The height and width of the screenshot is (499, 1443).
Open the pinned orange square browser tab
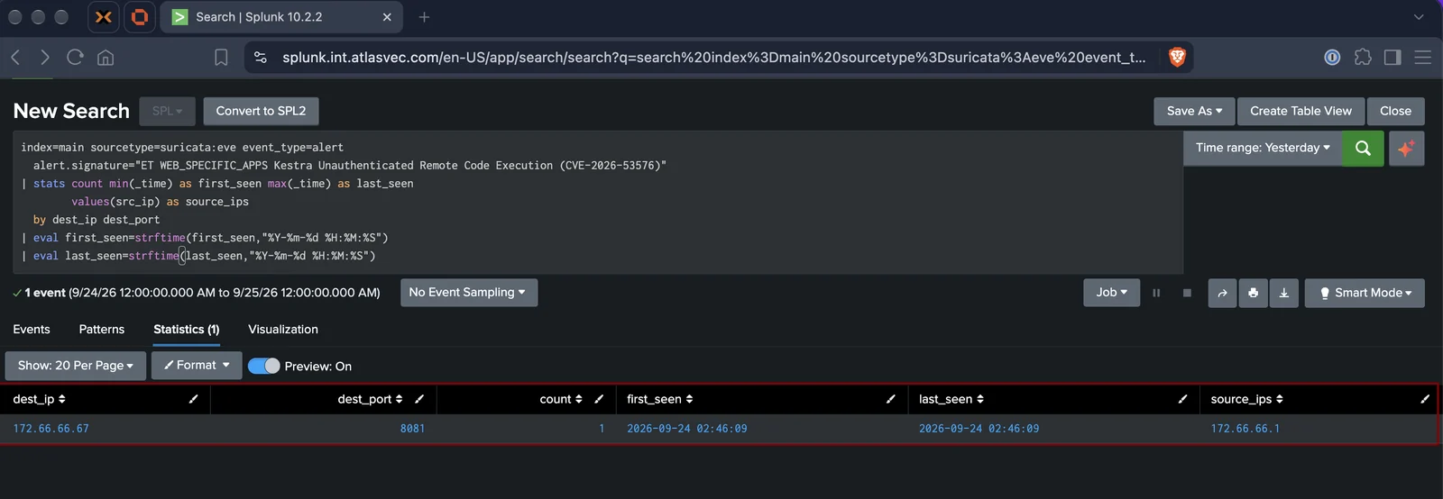click(x=139, y=17)
